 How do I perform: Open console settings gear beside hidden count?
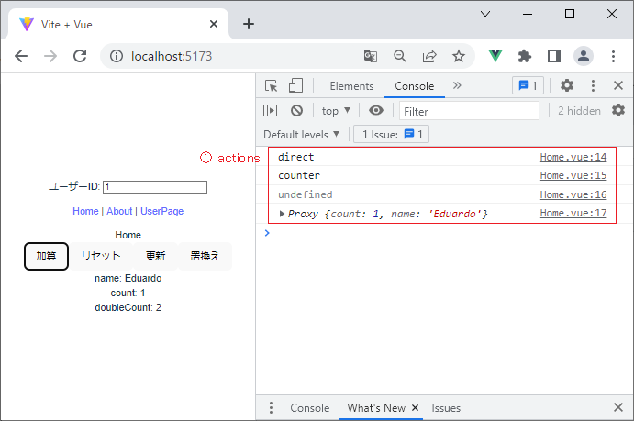(618, 110)
